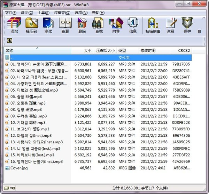The height and width of the screenshot is (194, 209).
Task: Click packed size 42,832 of Cover.jpg
Action: 109,168
